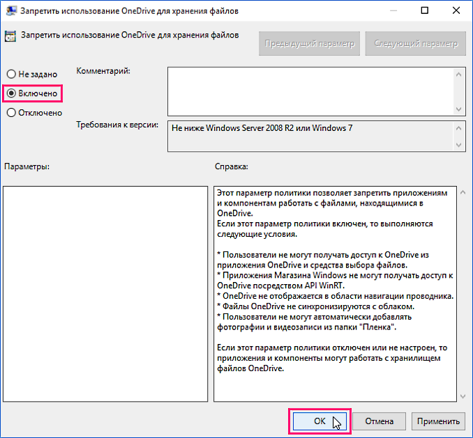Image resolution: width=473 pixels, height=438 pixels.
Task: Click the 'Комментарий:' label
Action: [x=103, y=71]
